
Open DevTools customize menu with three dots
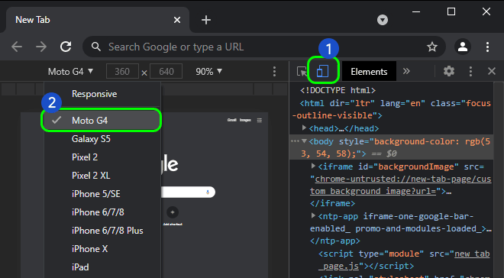point(470,71)
